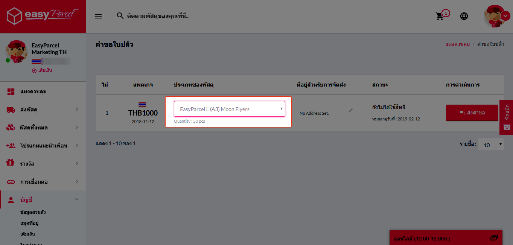Click No Address Set. text
Image resolution: width=513 pixels, height=245 pixels.
point(314,113)
